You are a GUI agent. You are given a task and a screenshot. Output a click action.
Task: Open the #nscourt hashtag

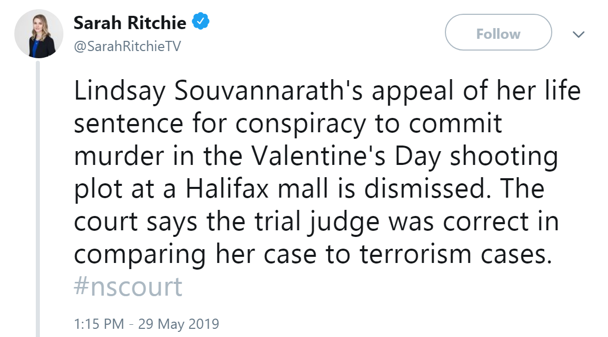[x=128, y=287]
